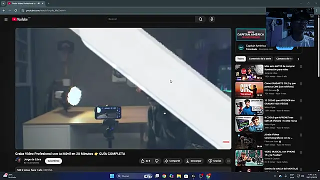Viewport: 320px width, 180px height.
Task: Open a new Chrome tab
Action: click(48, 3)
